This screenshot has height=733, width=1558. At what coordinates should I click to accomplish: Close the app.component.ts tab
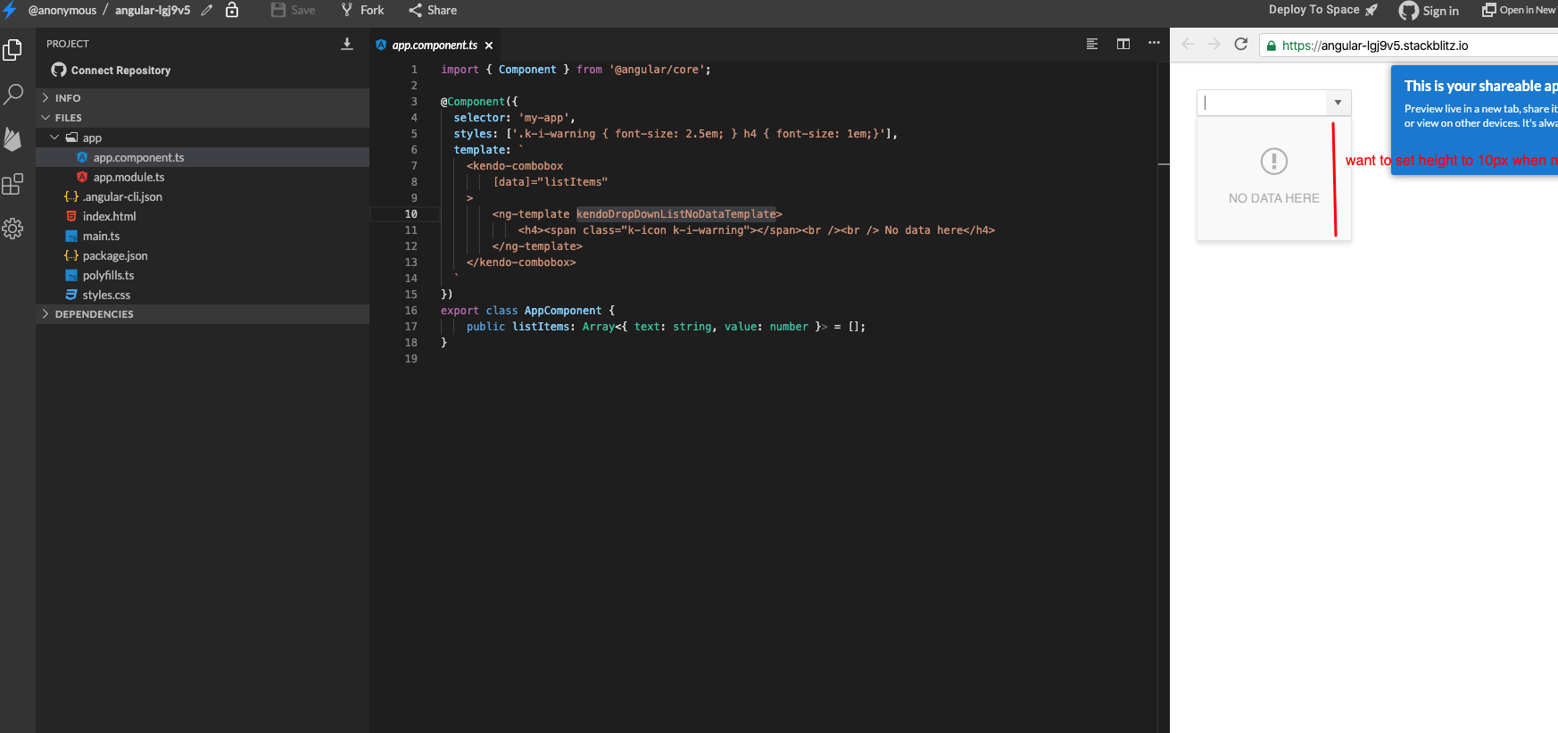489,46
